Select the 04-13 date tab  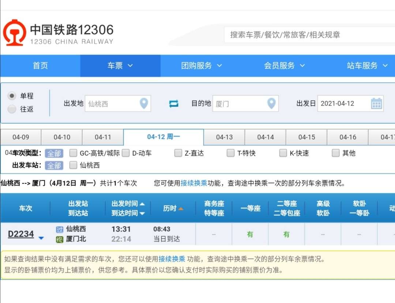(x=224, y=137)
